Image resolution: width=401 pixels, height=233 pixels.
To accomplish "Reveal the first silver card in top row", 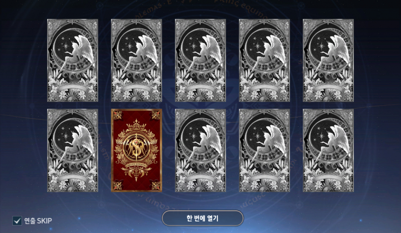I will tap(73, 60).
